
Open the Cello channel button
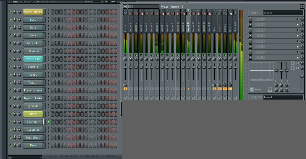click(x=33, y=28)
